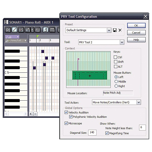Click the Piano Roll window title icon

6,22
